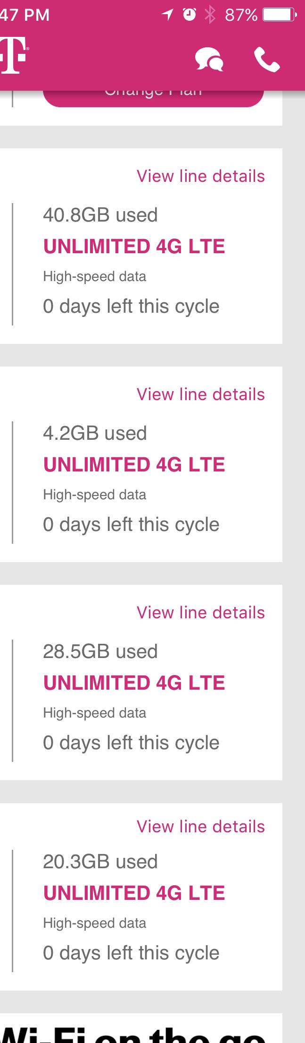
Task: View line details for 40.8GB line
Action: click(x=201, y=176)
